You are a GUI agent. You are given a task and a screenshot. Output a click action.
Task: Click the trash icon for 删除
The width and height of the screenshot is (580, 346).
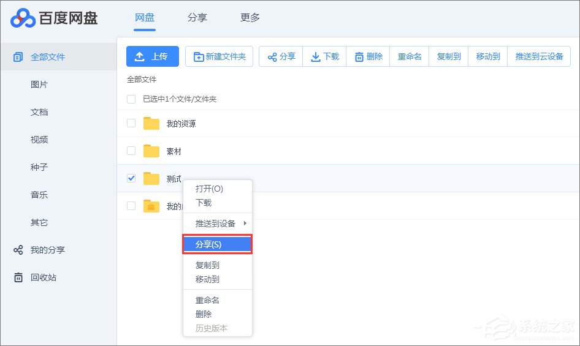coord(359,57)
